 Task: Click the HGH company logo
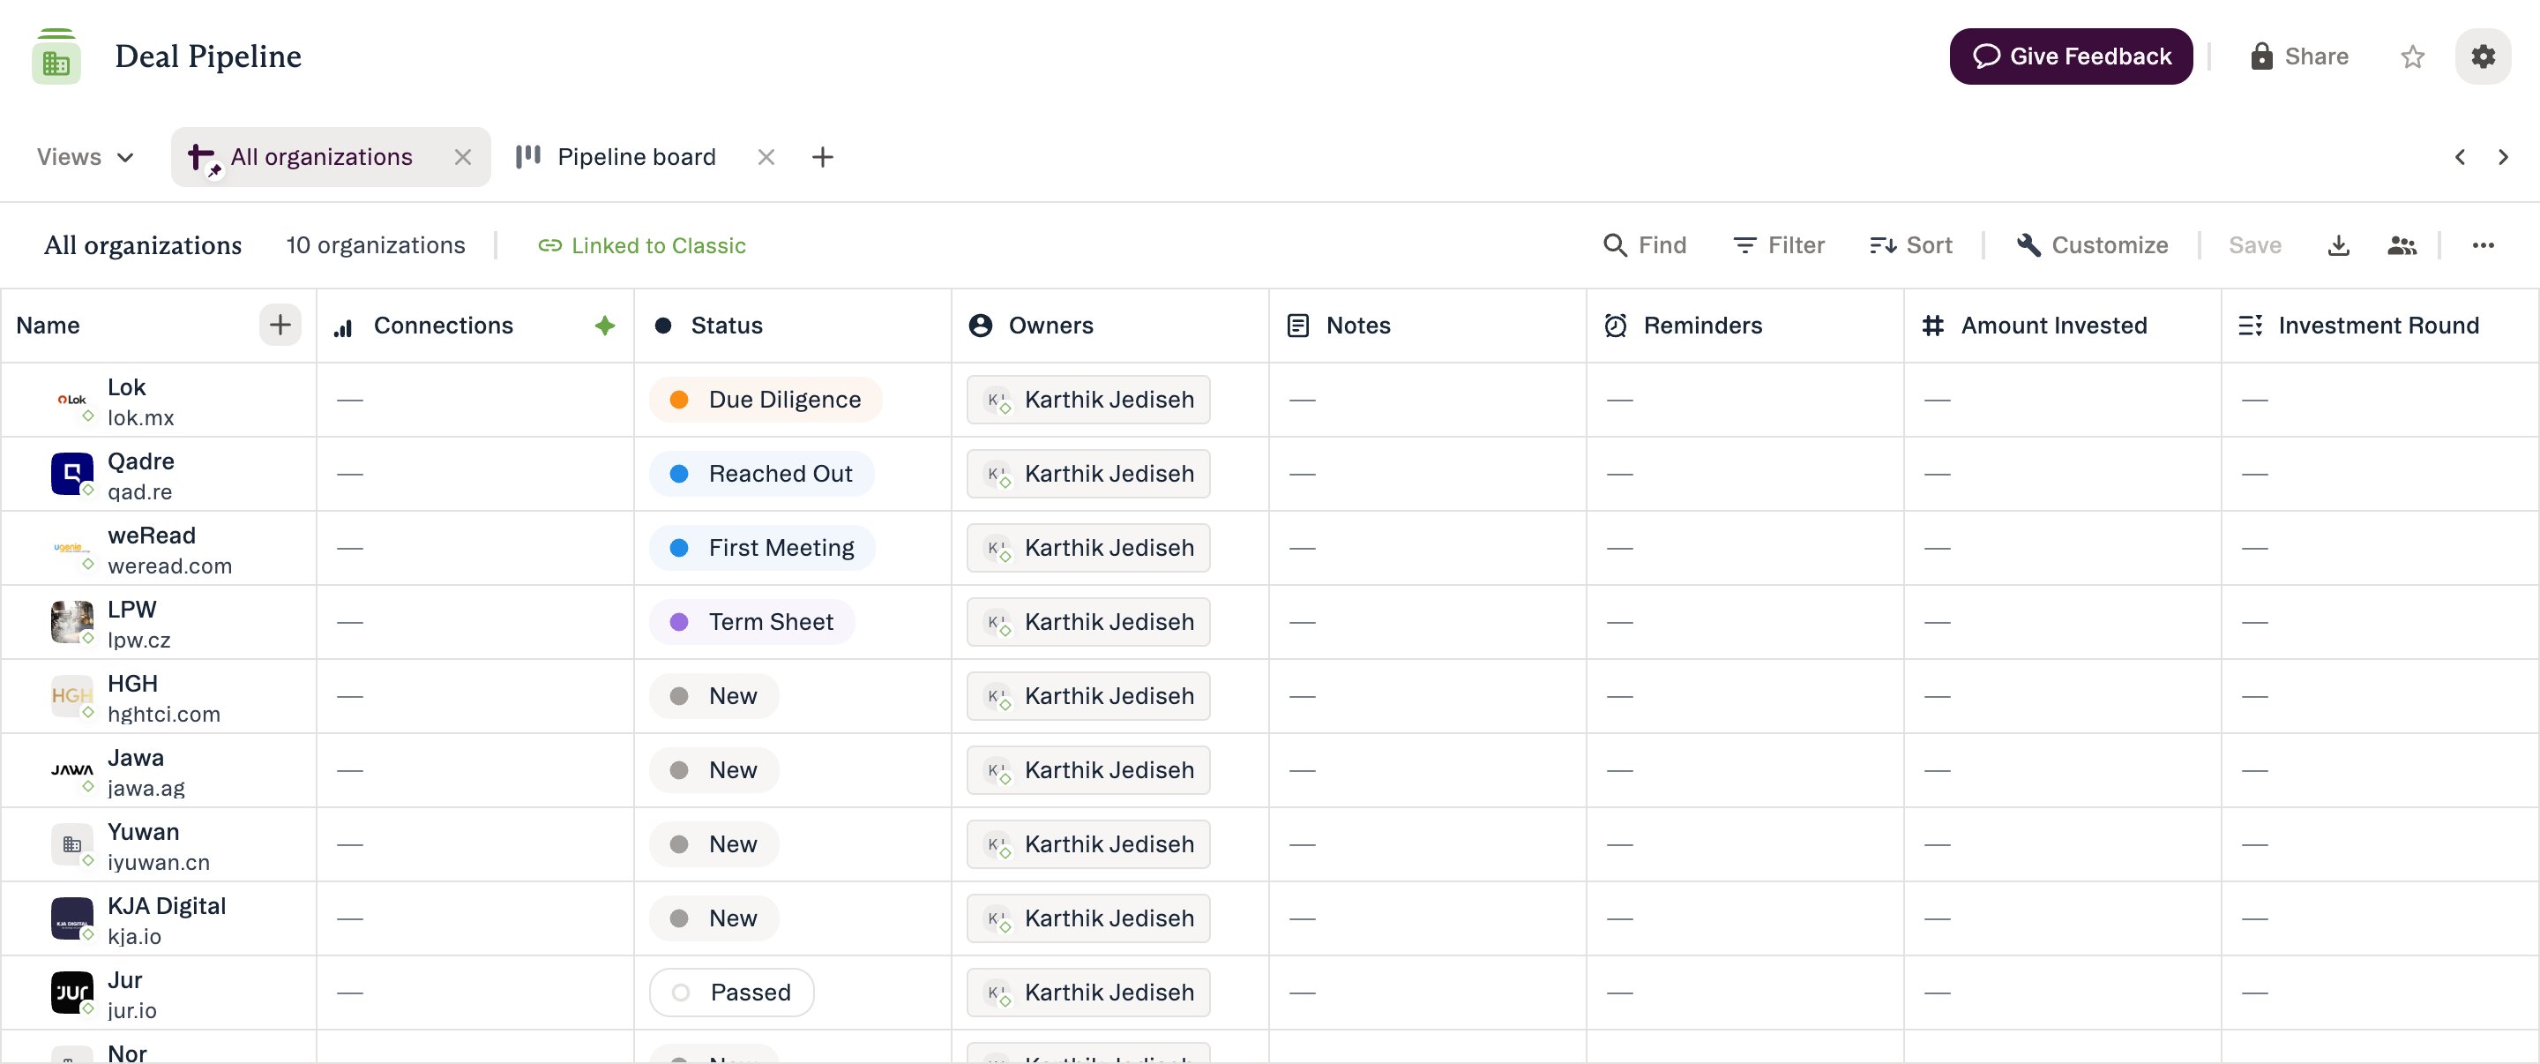pos(72,695)
